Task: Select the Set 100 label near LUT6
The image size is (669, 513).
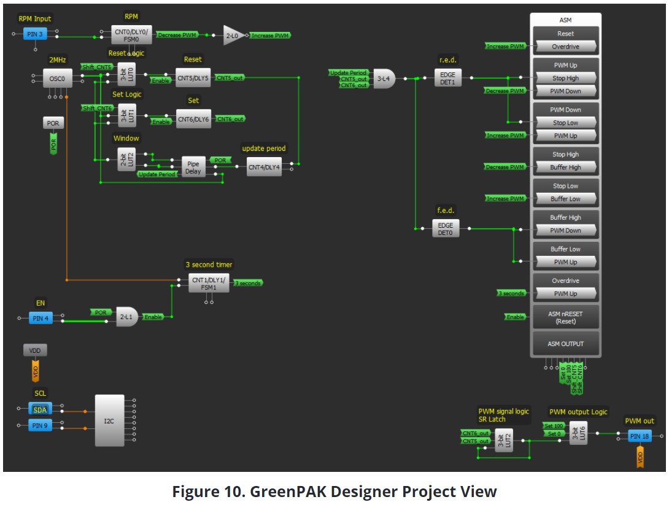Action: 554,426
